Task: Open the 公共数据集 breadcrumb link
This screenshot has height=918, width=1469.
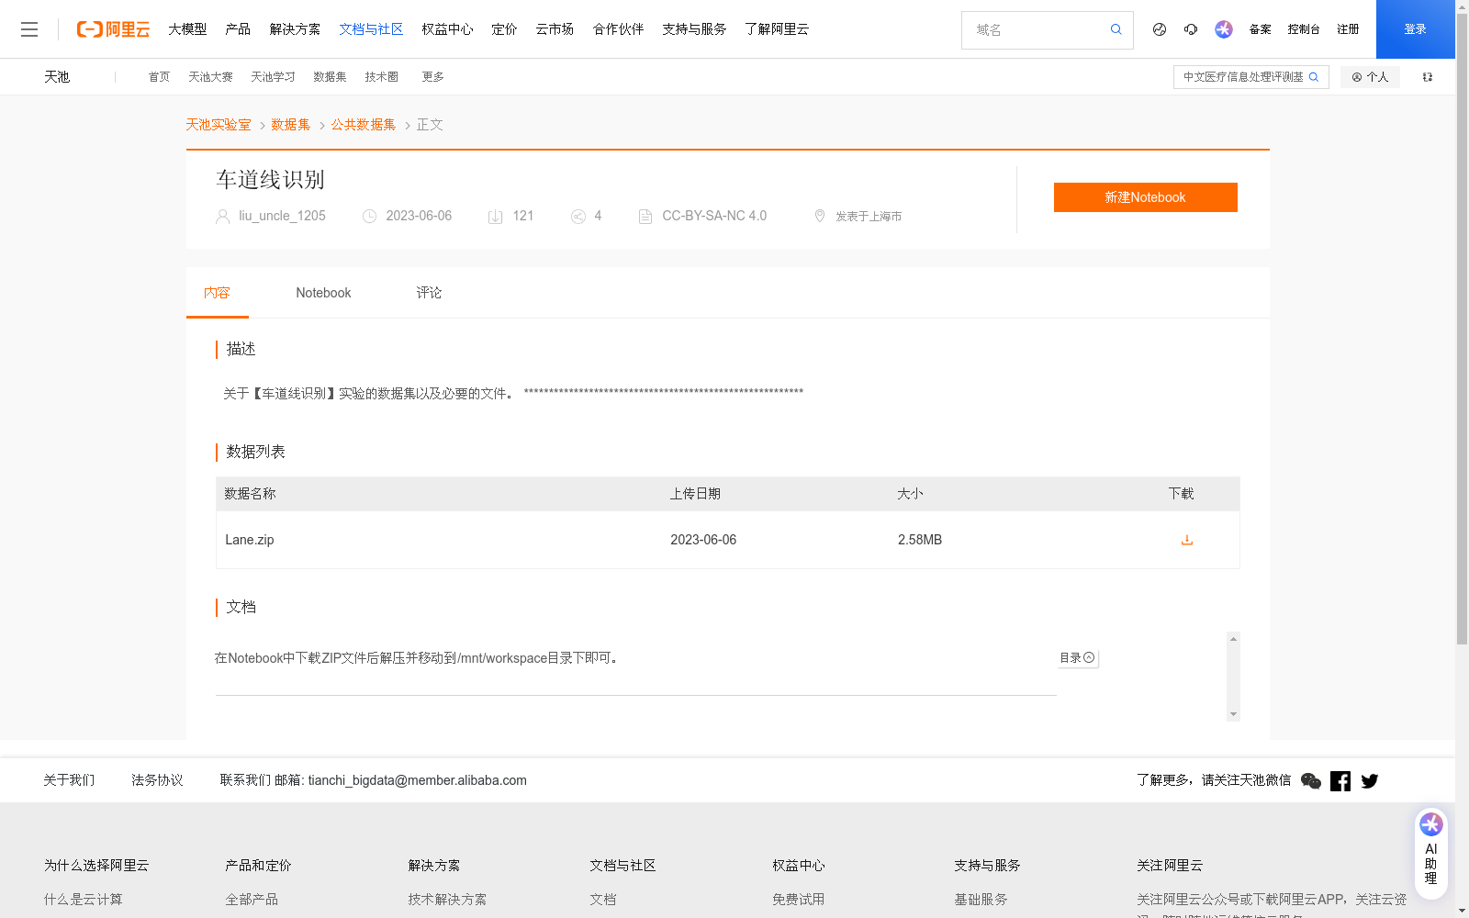Action: pos(363,124)
